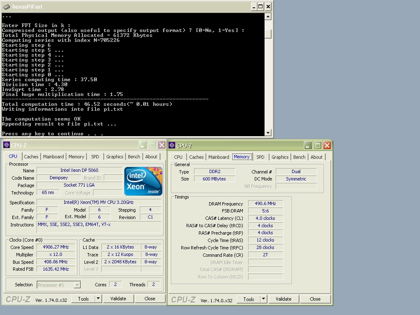Click Multiplier value x 12.0
This screenshot has height=315, width=420.
coord(56,254)
